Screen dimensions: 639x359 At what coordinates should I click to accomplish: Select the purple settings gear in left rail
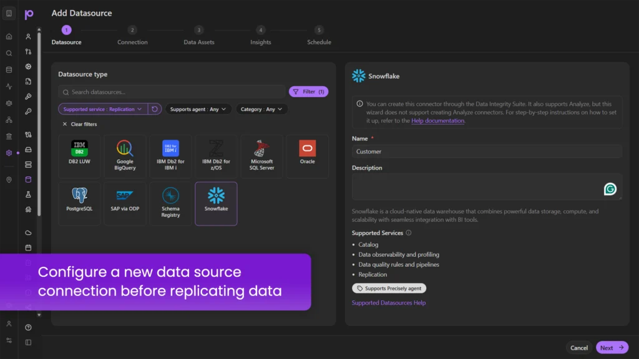pos(9,153)
